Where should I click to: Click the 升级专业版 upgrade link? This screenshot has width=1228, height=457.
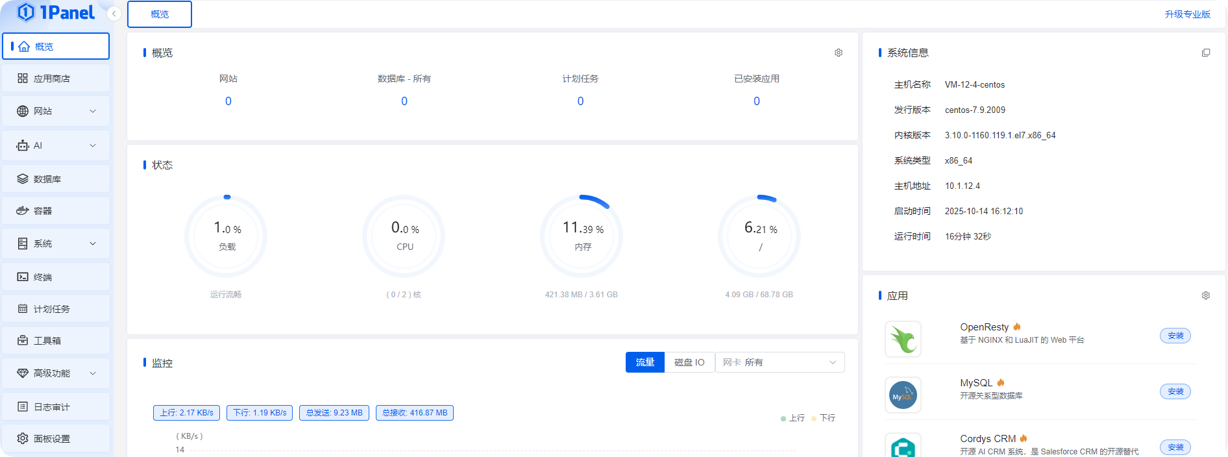[x=1187, y=14]
